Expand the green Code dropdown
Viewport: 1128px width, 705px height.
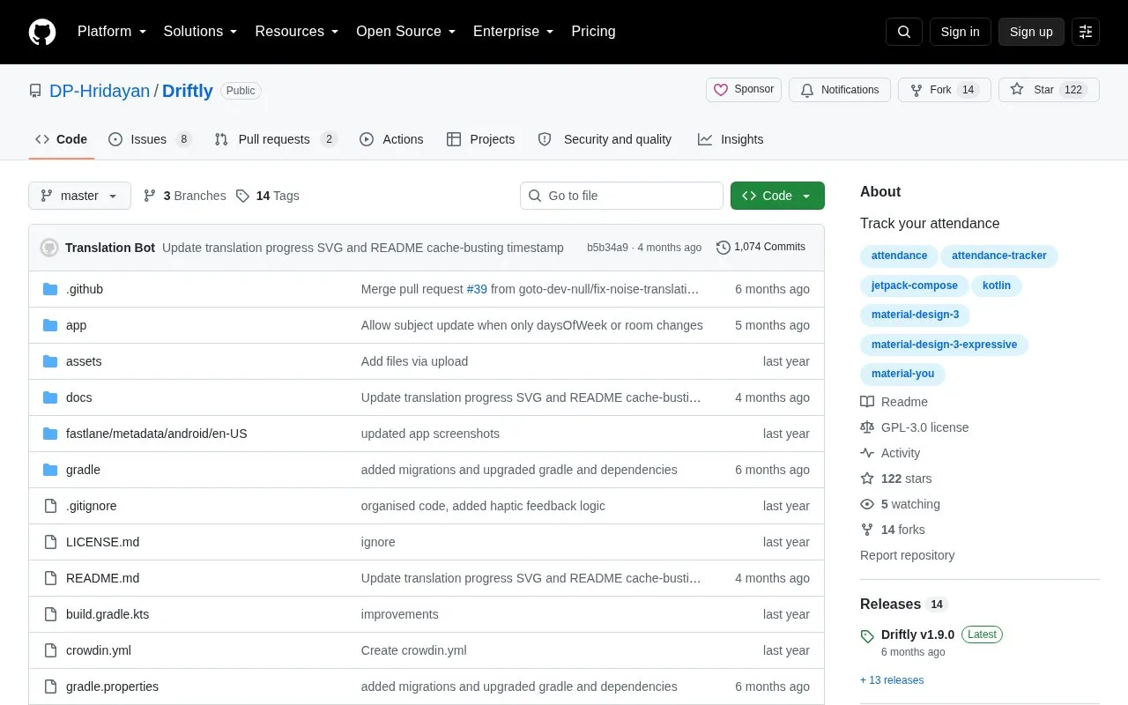coord(777,196)
